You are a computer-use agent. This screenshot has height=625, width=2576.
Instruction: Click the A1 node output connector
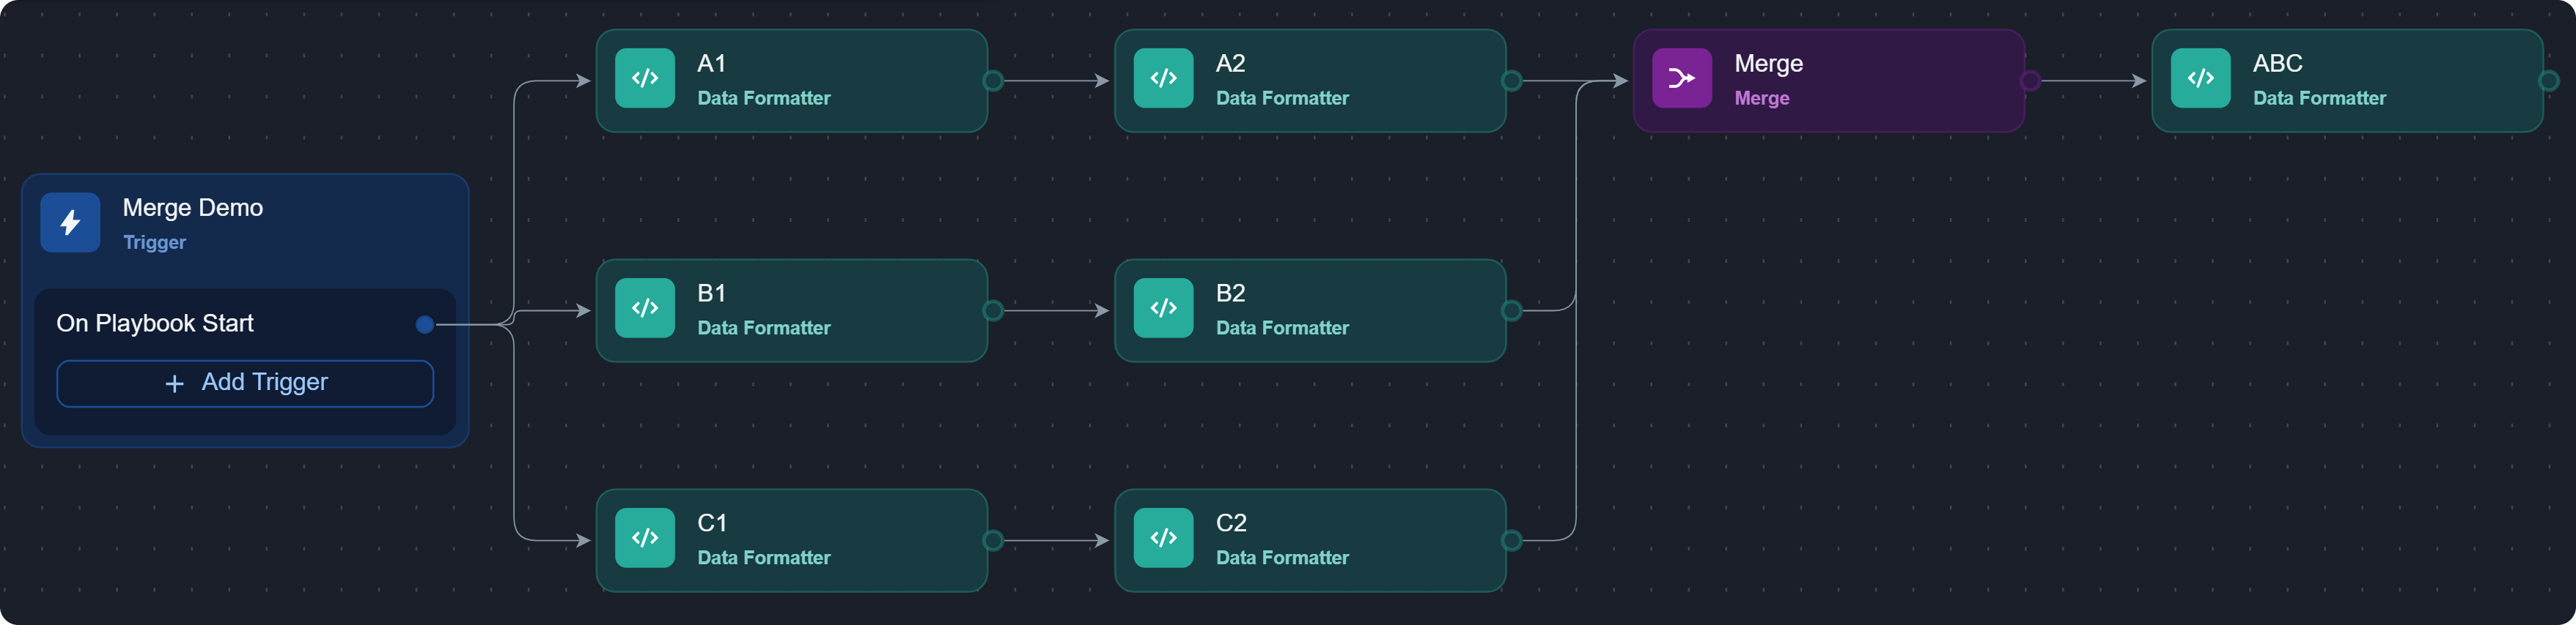[x=993, y=81]
